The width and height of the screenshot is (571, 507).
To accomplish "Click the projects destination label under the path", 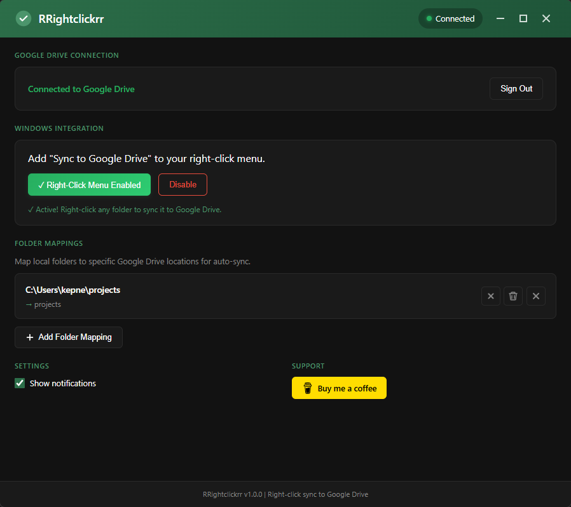I will click(x=43, y=304).
